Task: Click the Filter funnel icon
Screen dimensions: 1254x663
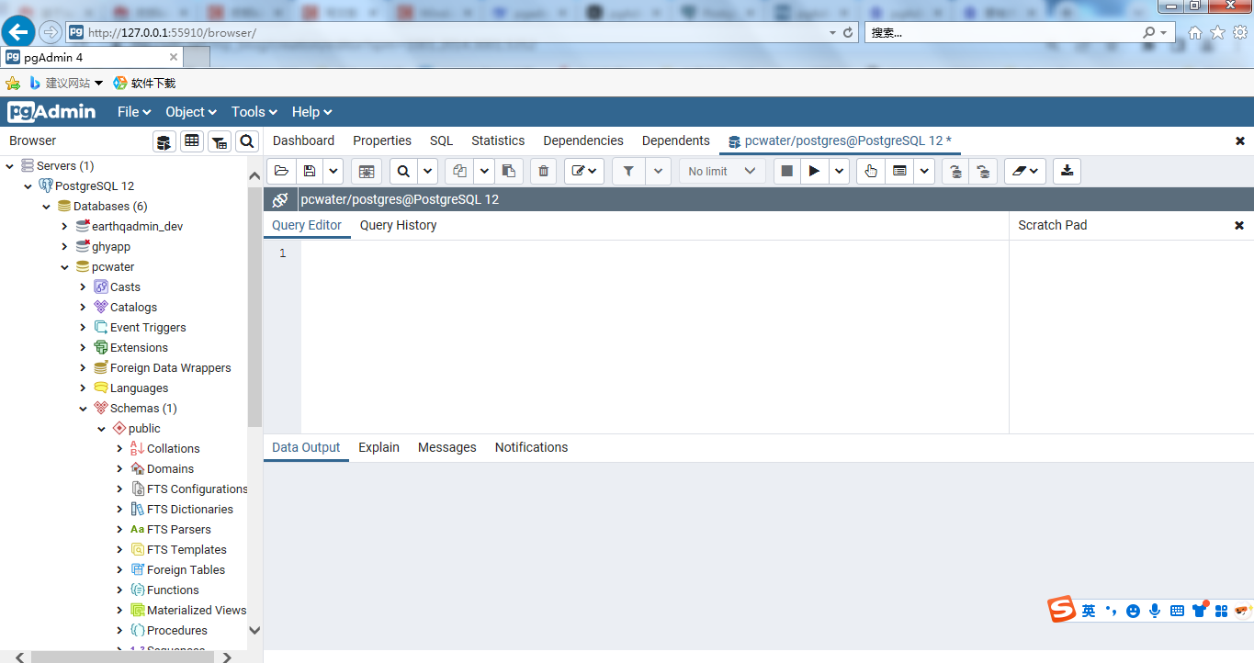Action: [628, 171]
